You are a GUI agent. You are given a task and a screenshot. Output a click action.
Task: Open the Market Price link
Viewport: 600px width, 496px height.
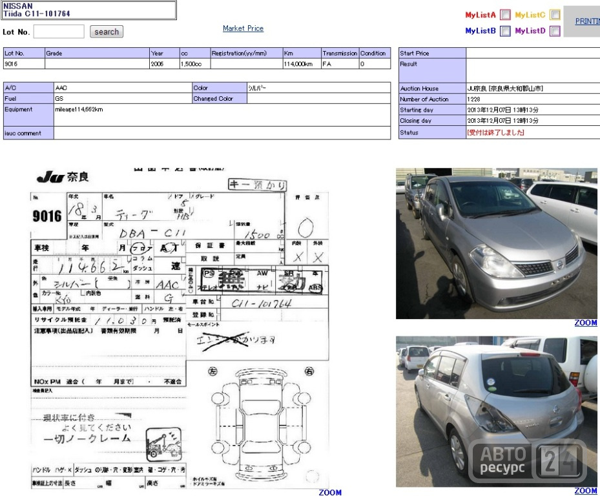pyautogui.click(x=243, y=28)
